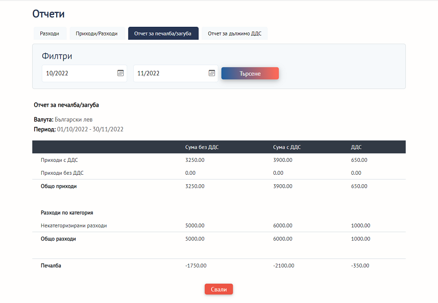This screenshot has width=438, height=303.
Task: Open the calendar picker for start month 10/2022
Action: 120,73
